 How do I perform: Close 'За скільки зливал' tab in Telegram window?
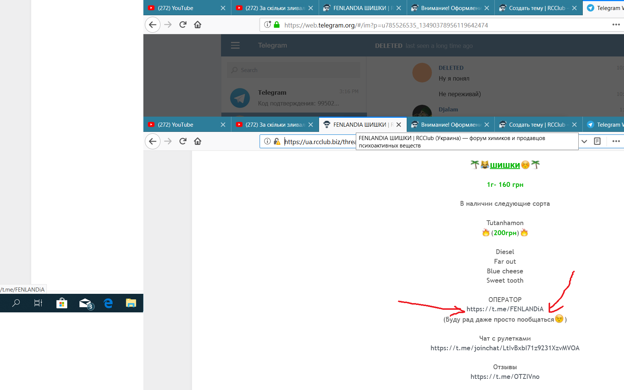click(311, 8)
